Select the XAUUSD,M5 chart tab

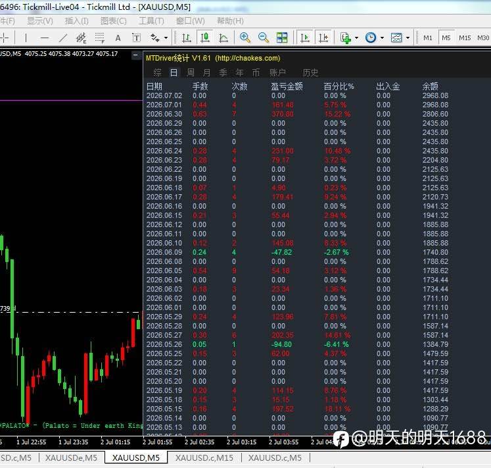tap(136, 457)
